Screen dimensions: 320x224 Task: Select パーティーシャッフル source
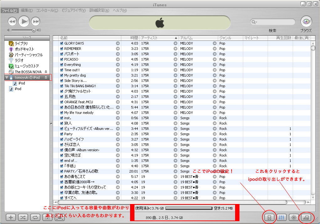coord(29,55)
